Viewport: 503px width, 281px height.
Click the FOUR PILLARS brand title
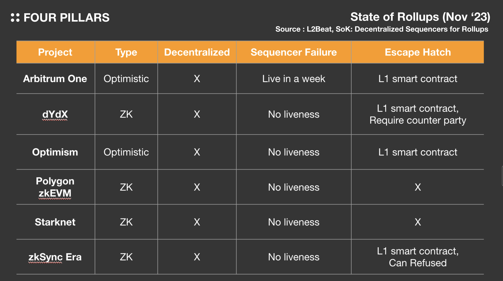(66, 18)
